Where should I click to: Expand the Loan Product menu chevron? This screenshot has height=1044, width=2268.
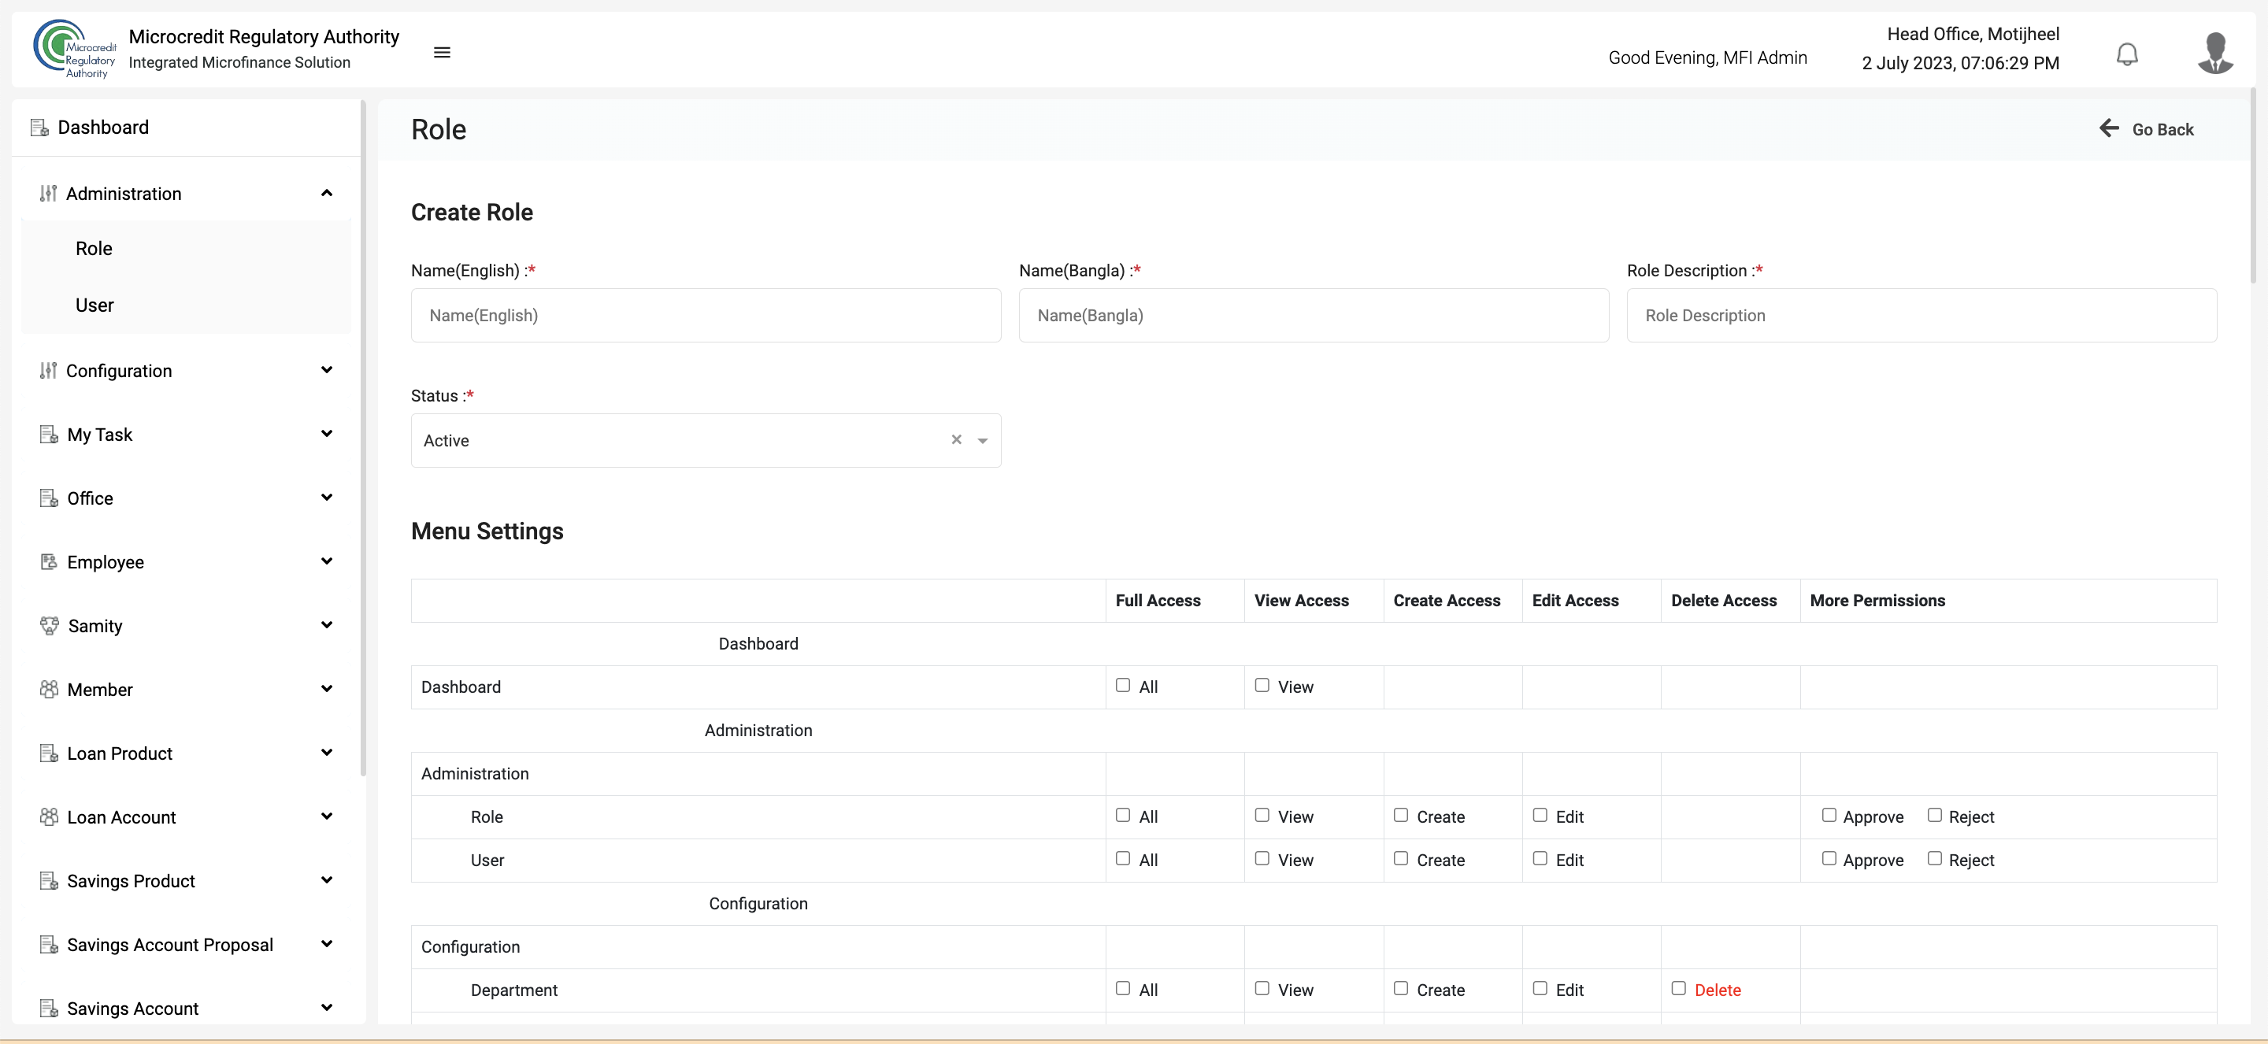327,753
